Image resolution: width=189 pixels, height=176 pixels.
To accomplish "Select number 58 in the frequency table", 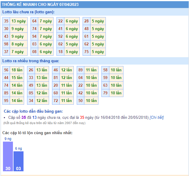I will pos(105,70).
